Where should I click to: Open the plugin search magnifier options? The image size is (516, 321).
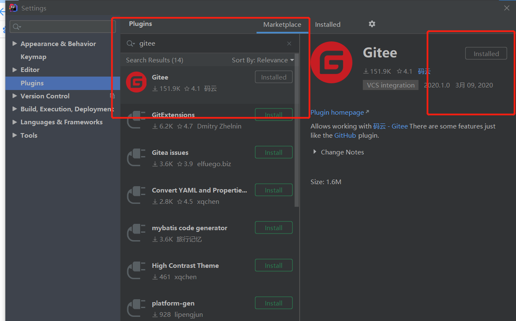[131, 44]
